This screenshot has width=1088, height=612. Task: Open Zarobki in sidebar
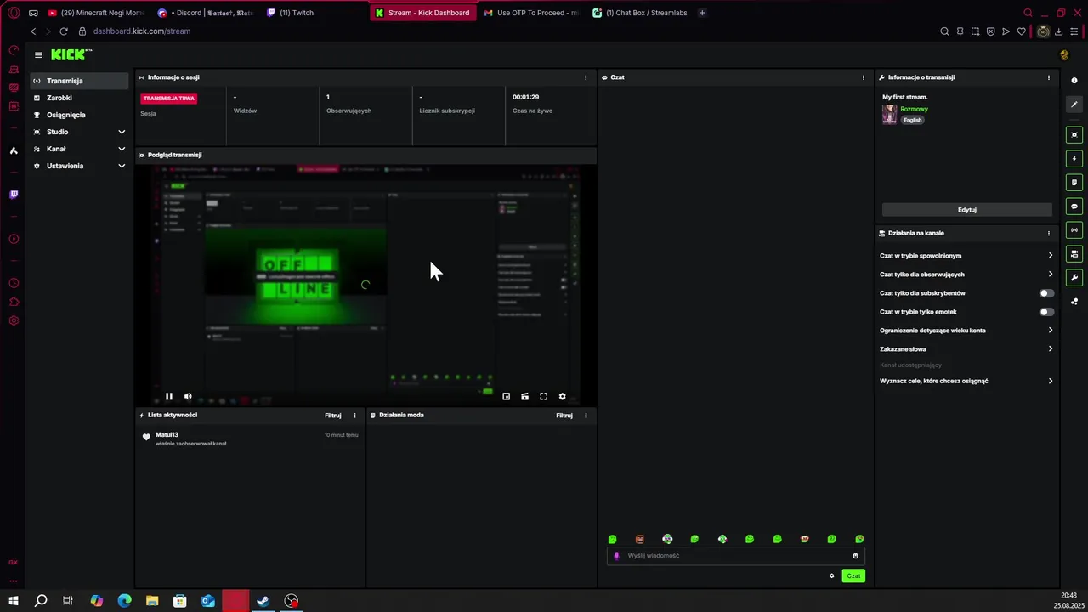pos(79,98)
